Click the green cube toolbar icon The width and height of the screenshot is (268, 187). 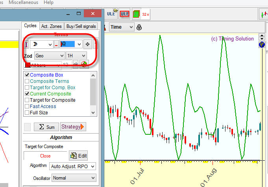click(136, 14)
